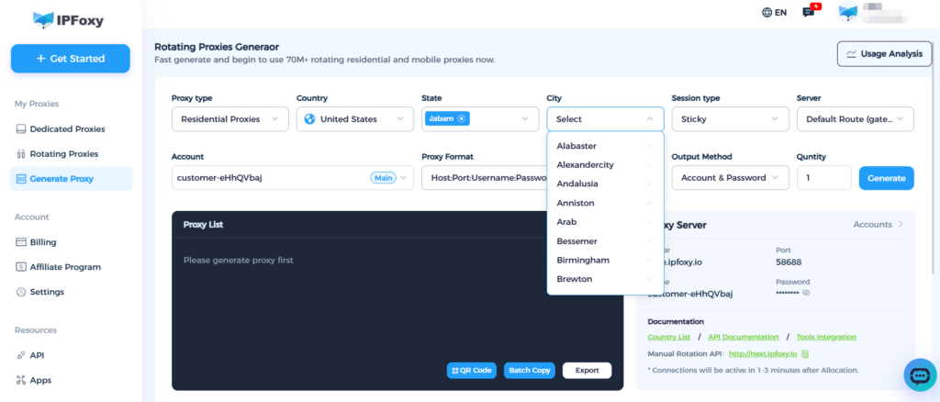Select Andalusia city option
This screenshot has height=402, width=940.
point(606,184)
